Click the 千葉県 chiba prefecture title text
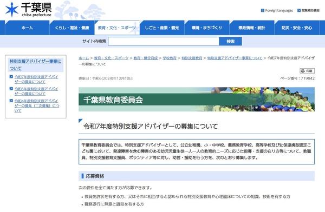Viewport: 325px width, 212px height. [x=36, y=10]
